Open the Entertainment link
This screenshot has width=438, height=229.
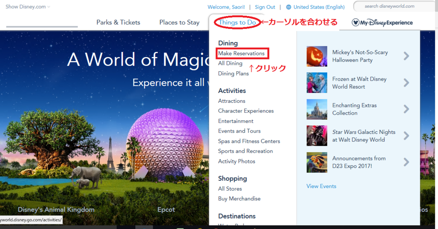[x=236, y=121]
